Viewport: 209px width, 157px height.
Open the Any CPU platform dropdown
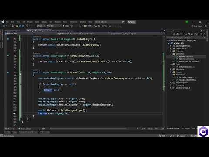[54, 26]
